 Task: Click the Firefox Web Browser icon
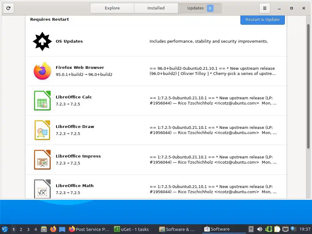point(42,71)
